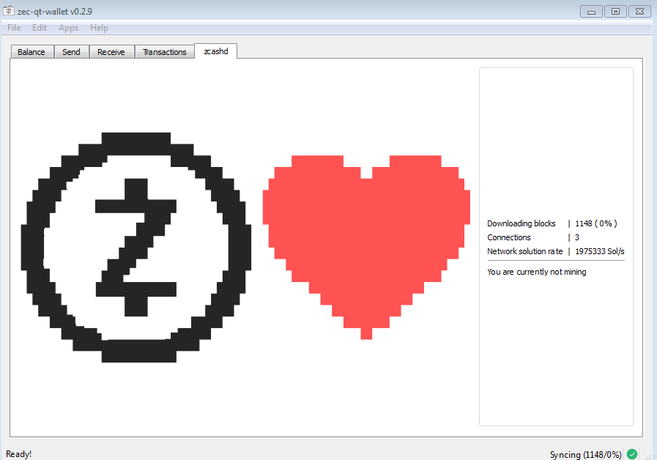Image resolution: width=657 pixels, height=460 pixels.
Task: Minimize the zec-qt-wallet window
Action: (592, 11)
